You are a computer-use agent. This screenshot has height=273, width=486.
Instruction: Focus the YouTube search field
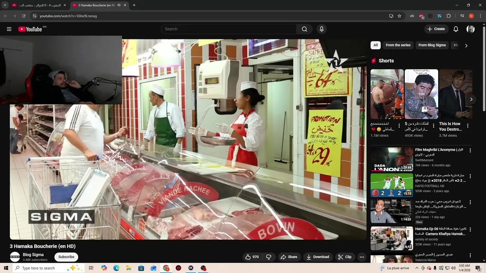[x=229, y=29]
